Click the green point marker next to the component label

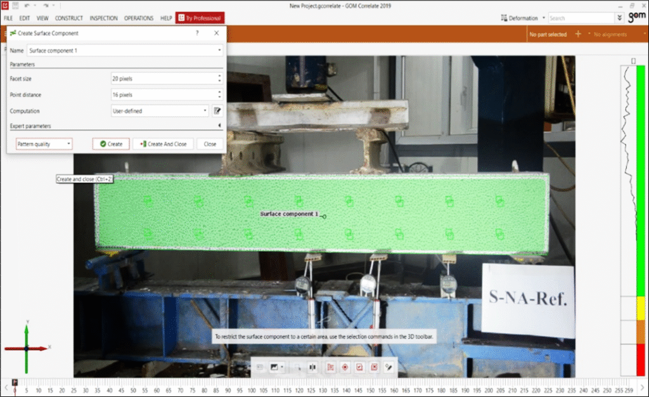point(323,216)
